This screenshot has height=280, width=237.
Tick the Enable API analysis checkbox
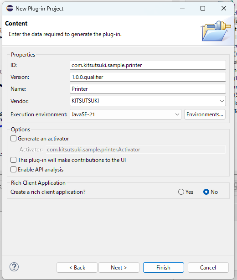[x=14, y=170]
